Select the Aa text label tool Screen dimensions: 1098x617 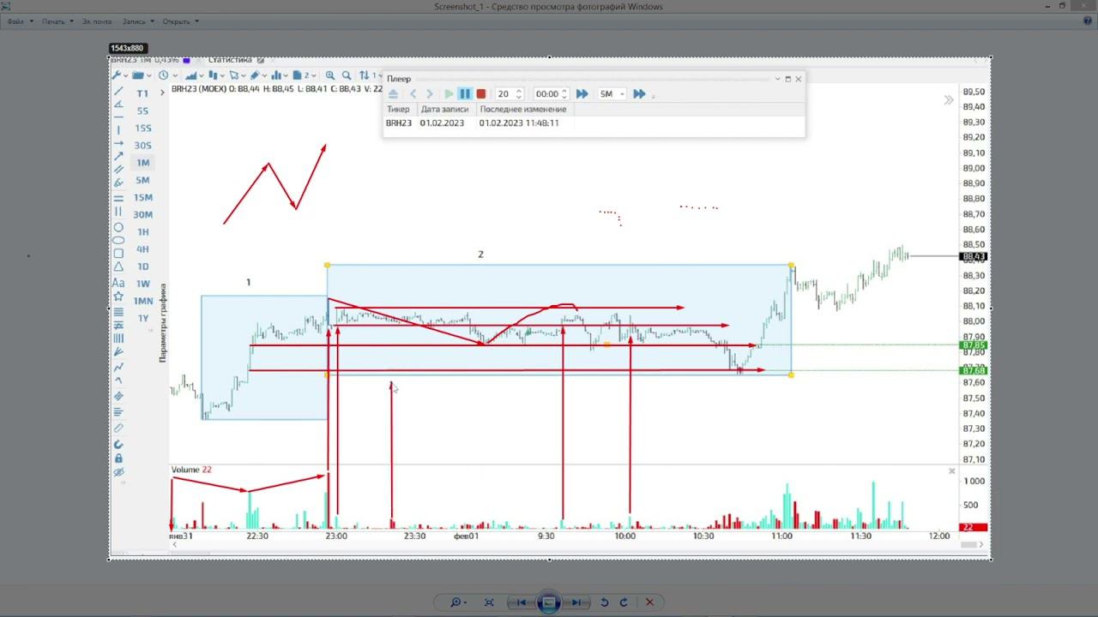(x=118, y=283)
